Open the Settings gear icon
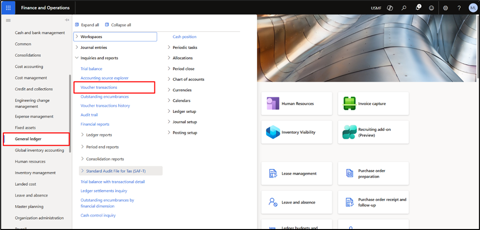 pos(445,8)
